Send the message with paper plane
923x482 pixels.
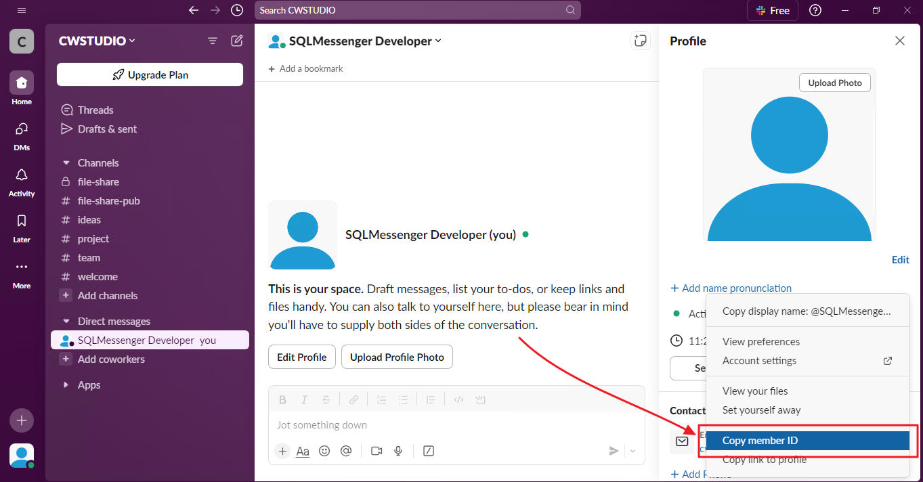tap(614, 451)
